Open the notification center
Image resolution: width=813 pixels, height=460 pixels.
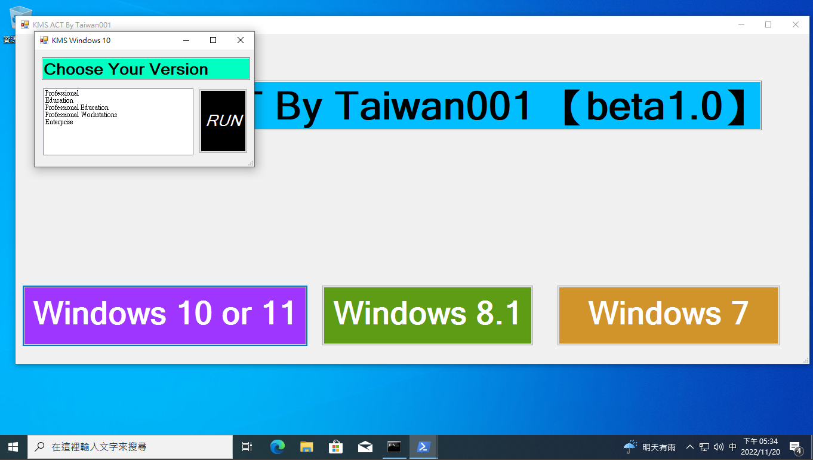pyautogui.click(x=796, y=447)
